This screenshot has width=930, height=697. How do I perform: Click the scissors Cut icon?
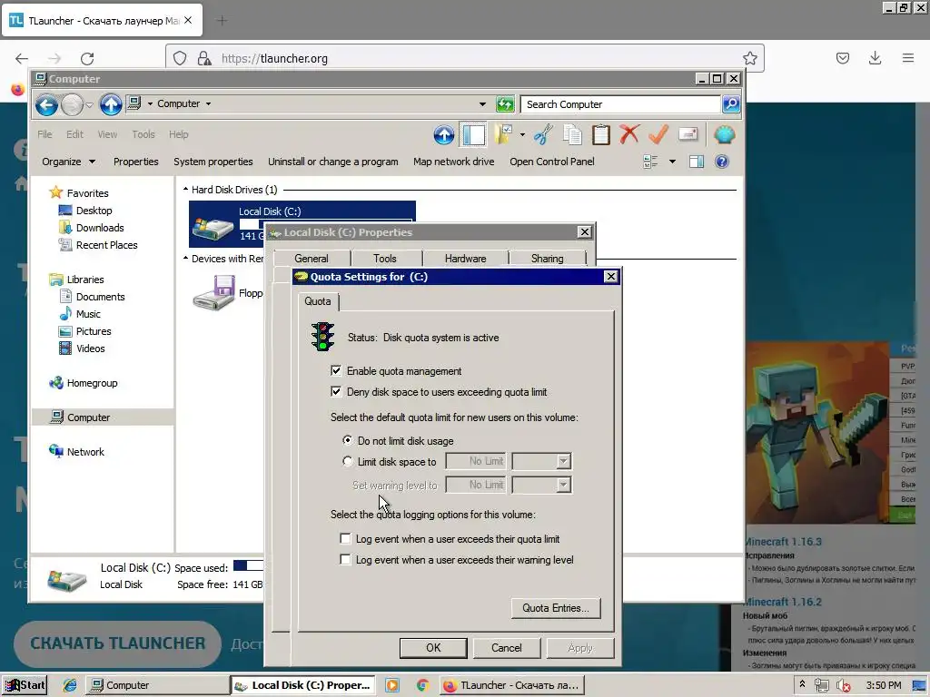pyautogui.click(x=543, y=134)
